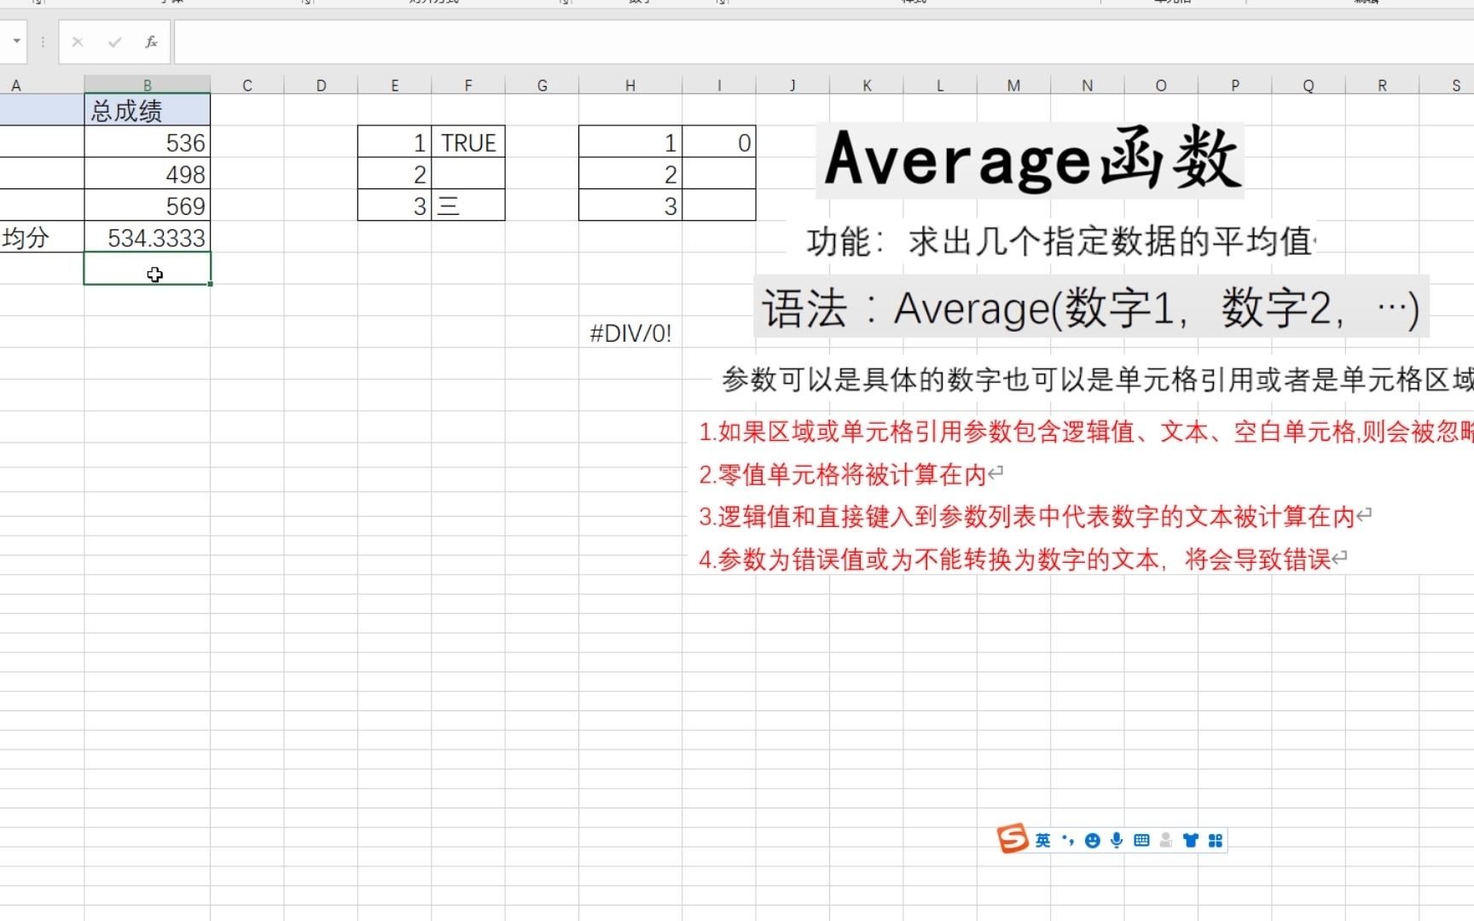Select the cell with 1 in column E

[x=395, y=142]
